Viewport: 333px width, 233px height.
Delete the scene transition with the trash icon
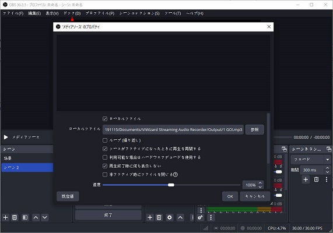click(316, 179)
